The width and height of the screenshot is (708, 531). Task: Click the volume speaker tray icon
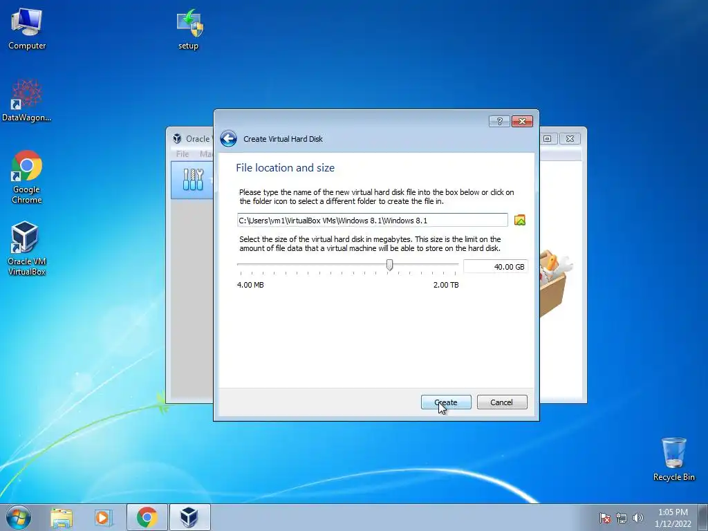click(x=638, y=518)
